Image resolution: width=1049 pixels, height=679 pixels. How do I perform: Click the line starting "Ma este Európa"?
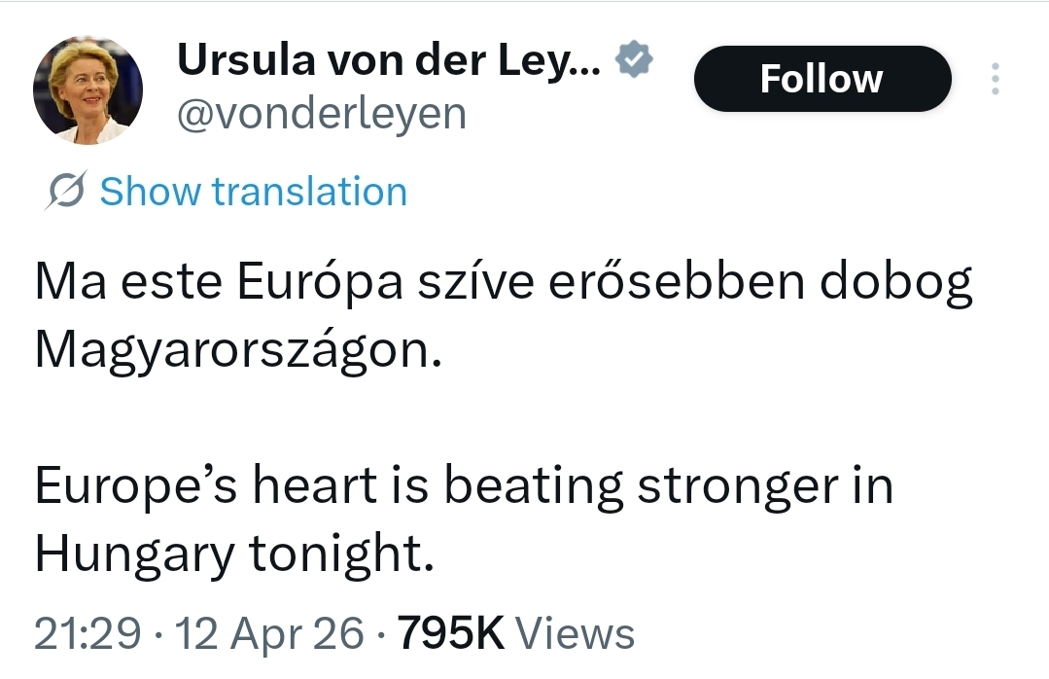pos(504,284)
